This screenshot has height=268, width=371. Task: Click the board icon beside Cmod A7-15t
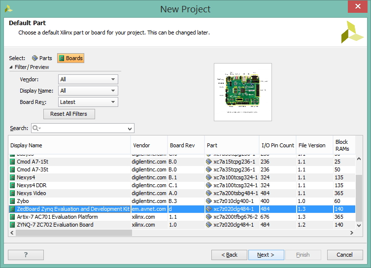[12, 162]
